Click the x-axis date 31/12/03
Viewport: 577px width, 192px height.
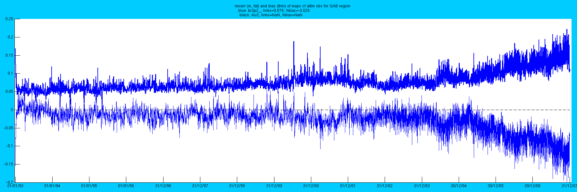point(422,186)
